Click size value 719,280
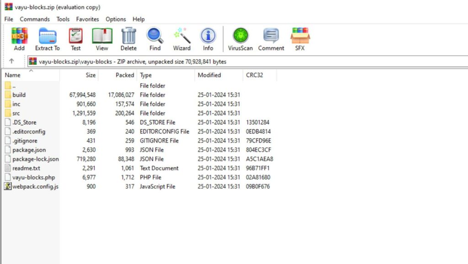468x264 pixels. 86,159
